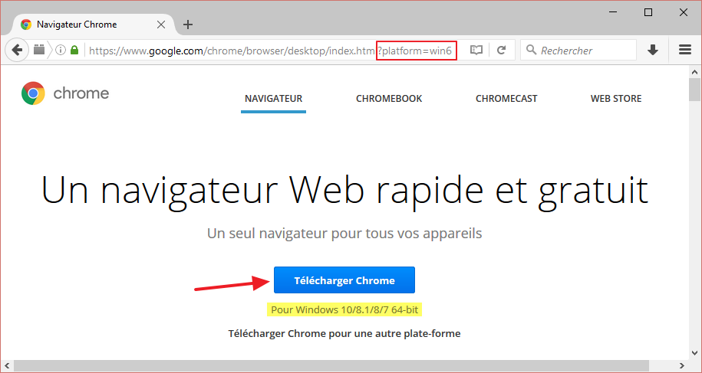The height and width of the screenshot is (373, 702).
Task: Go to the CHROMECAST section
Action: click(506, 99)
